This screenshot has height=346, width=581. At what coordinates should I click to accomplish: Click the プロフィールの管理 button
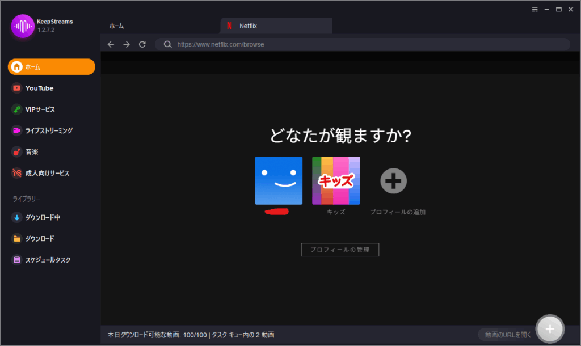(340, 250)
